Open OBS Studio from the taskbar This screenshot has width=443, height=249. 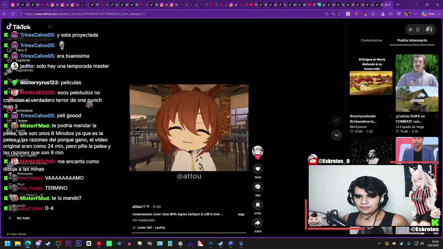[x=58, y=243]
